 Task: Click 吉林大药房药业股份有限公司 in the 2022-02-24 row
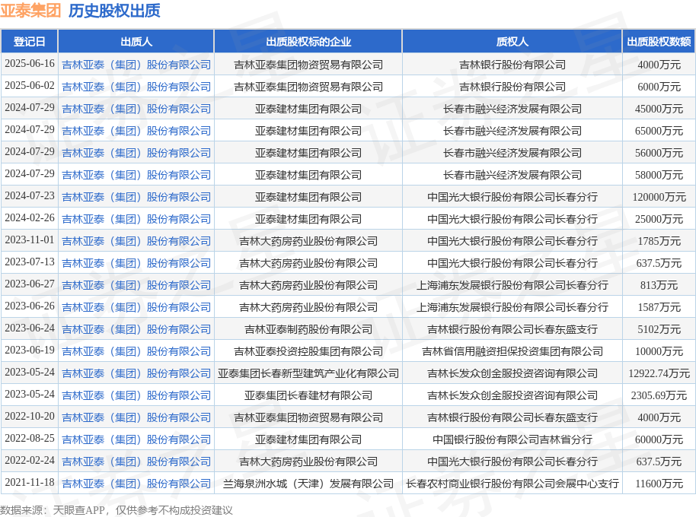point(308,461)
